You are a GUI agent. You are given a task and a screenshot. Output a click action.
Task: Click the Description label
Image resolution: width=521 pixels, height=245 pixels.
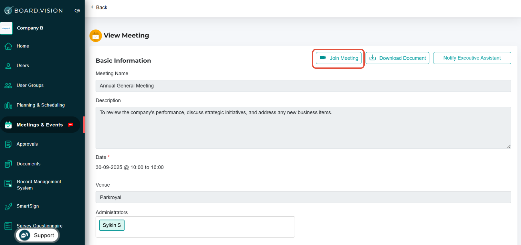(x=108, y=101)
